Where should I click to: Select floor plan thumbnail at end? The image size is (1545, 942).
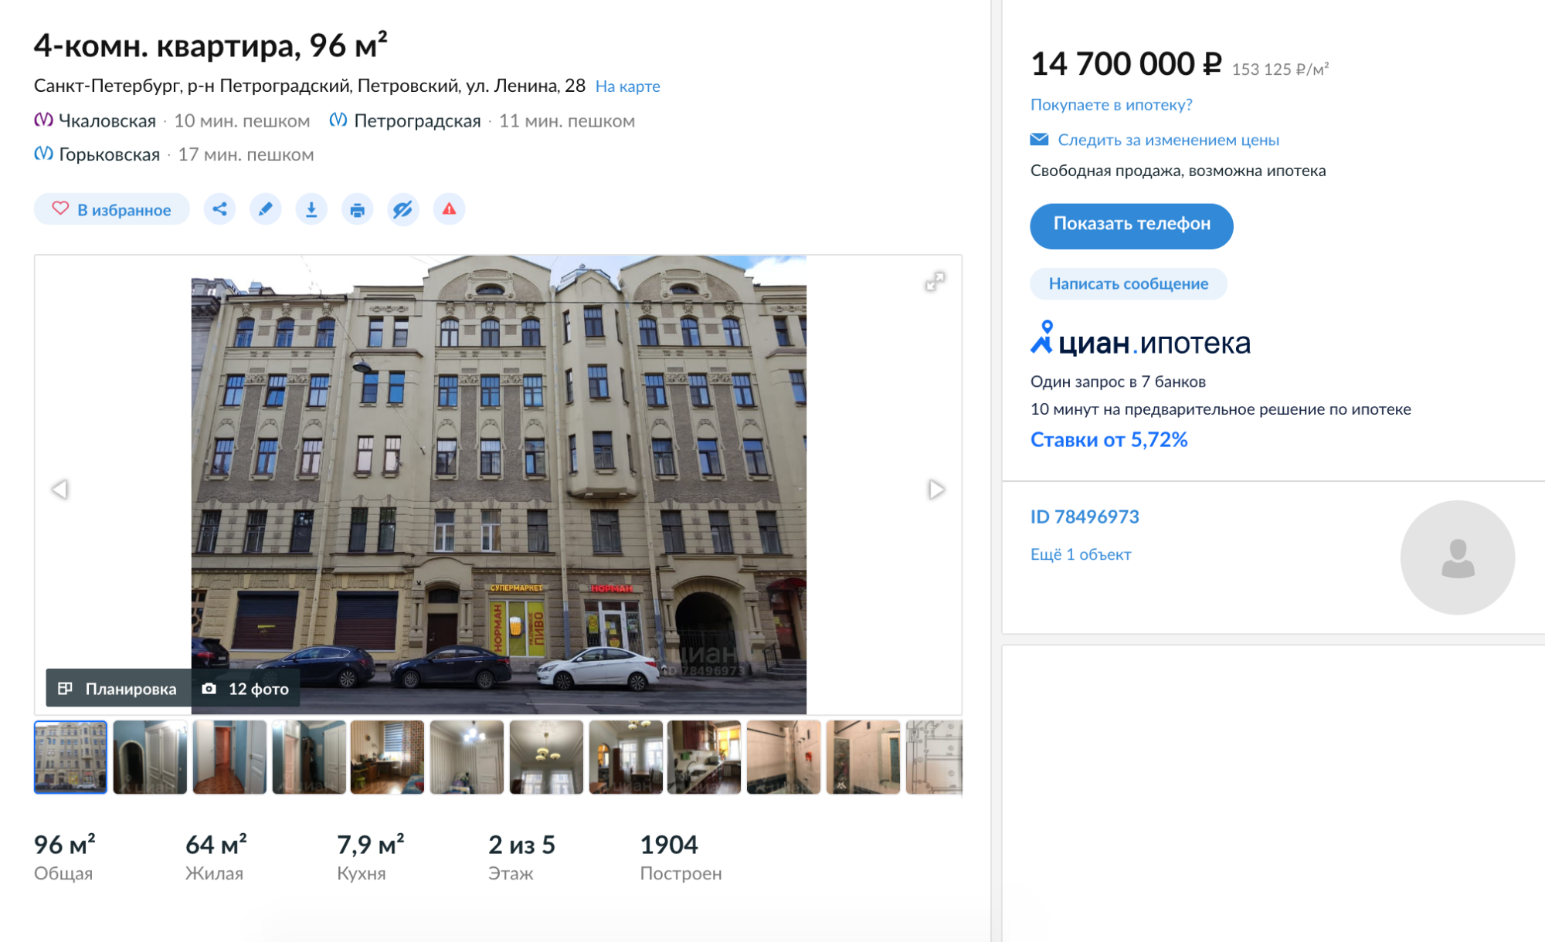coord(934,757)
